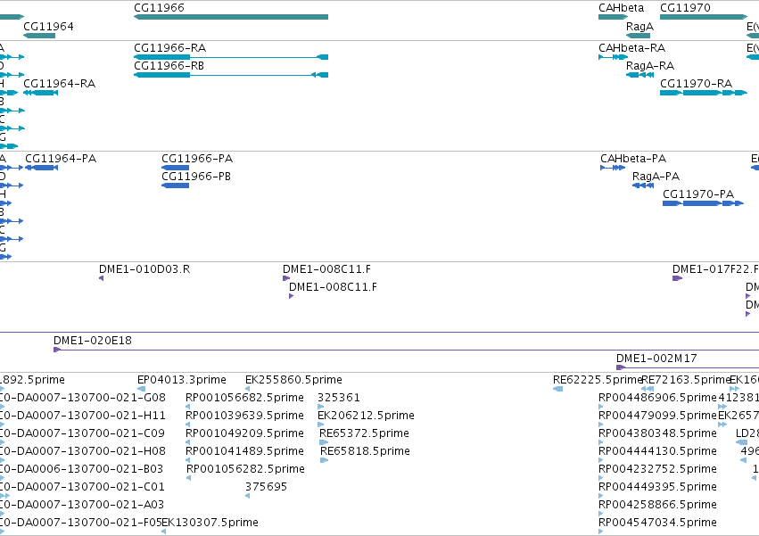Image resolution: width=759 pixels, height=536 pixels.
Task: Select EST RE62225.5prime
Action: [557, 389]
